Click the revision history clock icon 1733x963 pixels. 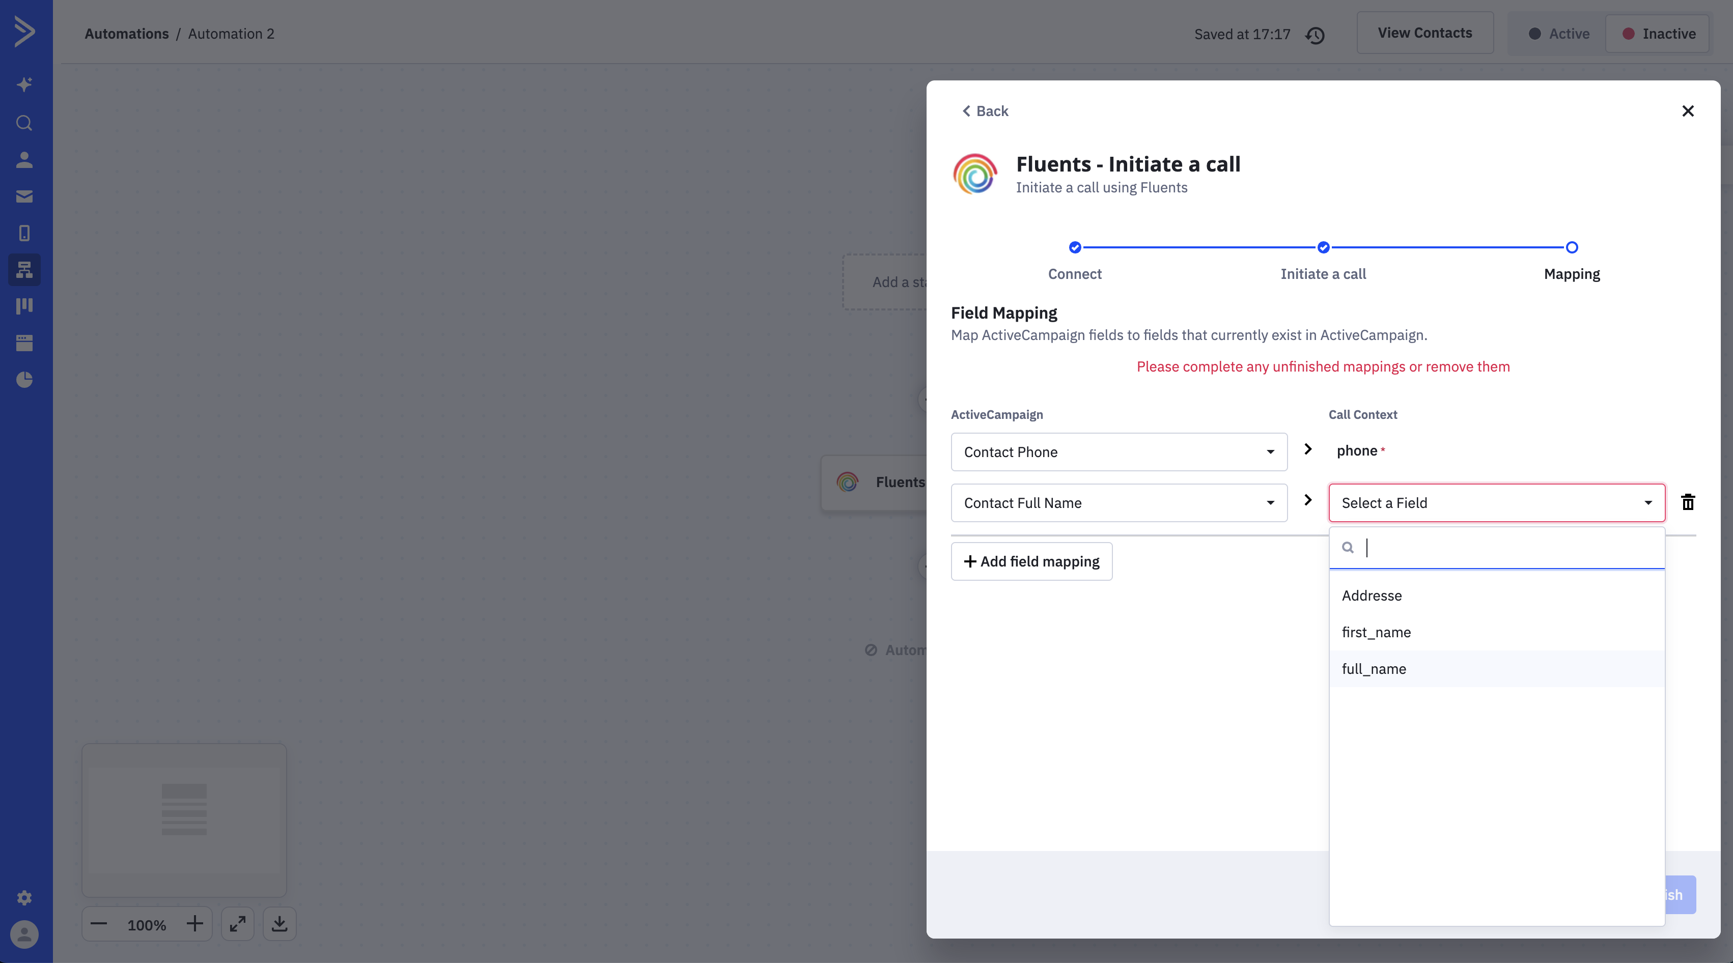pyautogui.click(x=1315, y=35)
